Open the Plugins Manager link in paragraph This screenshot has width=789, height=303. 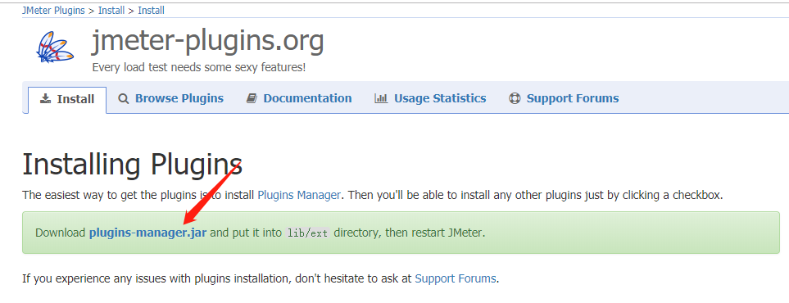pyautogui.click(x=299, y=195)
